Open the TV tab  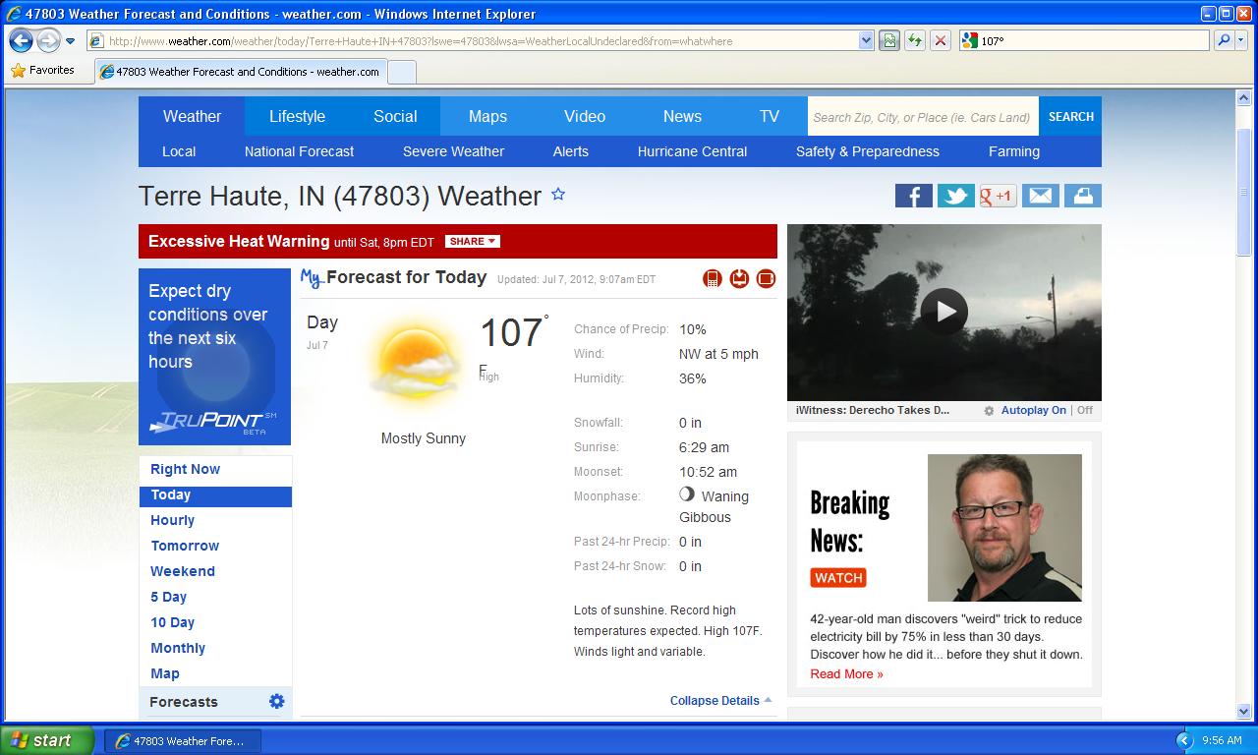[770, 116]
